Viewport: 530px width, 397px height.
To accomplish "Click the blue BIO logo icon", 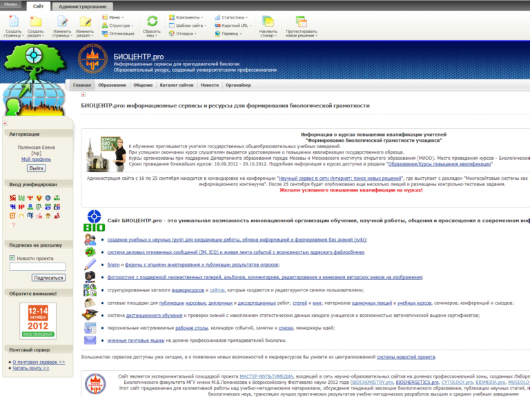I will click(x=94, y=221).
